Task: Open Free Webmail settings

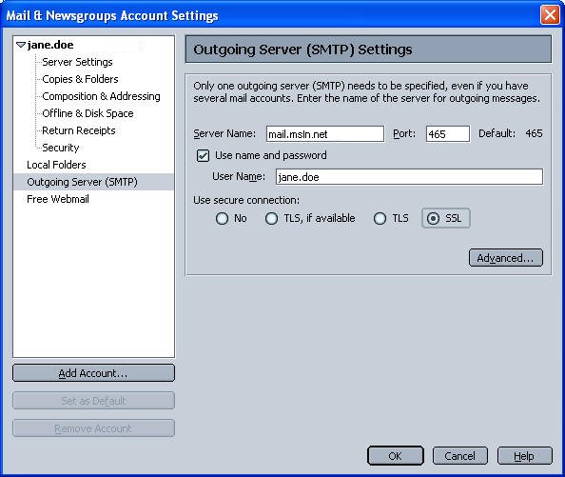Action: [x=58, y=199]
